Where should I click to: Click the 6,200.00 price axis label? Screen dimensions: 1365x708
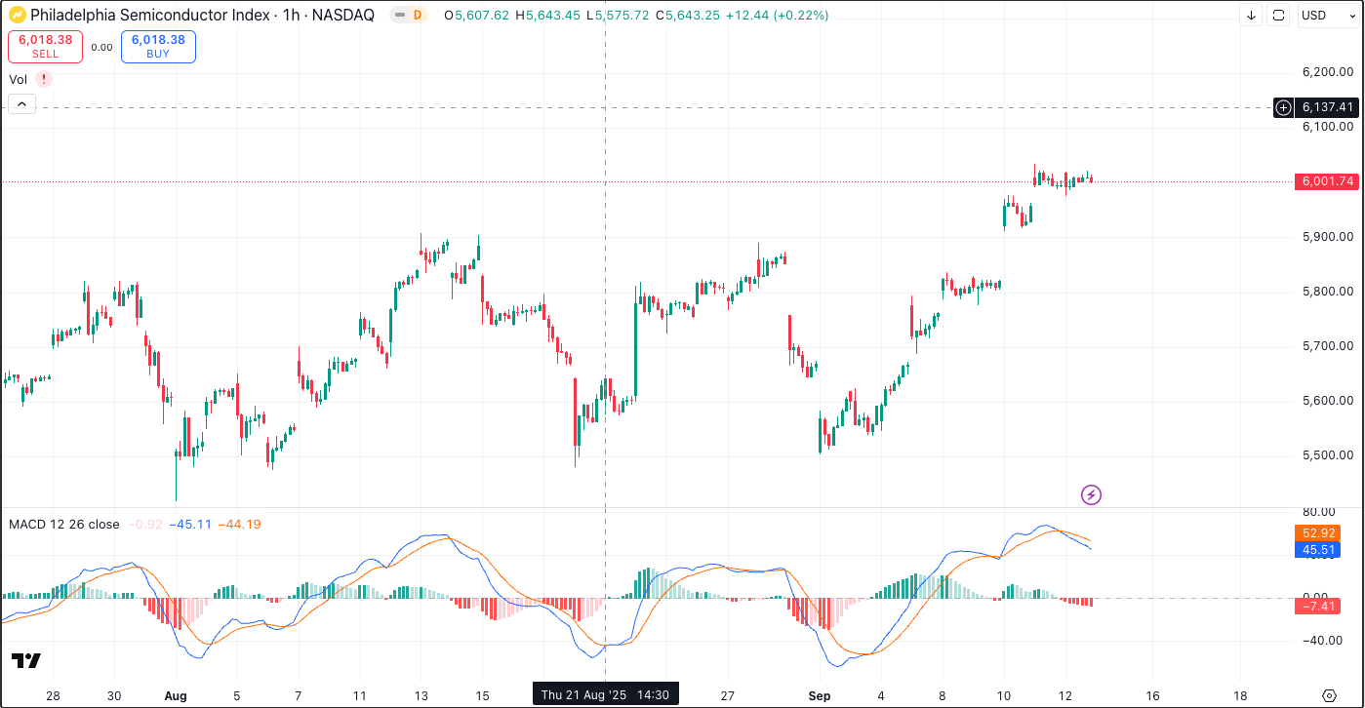pos(1327,72)
